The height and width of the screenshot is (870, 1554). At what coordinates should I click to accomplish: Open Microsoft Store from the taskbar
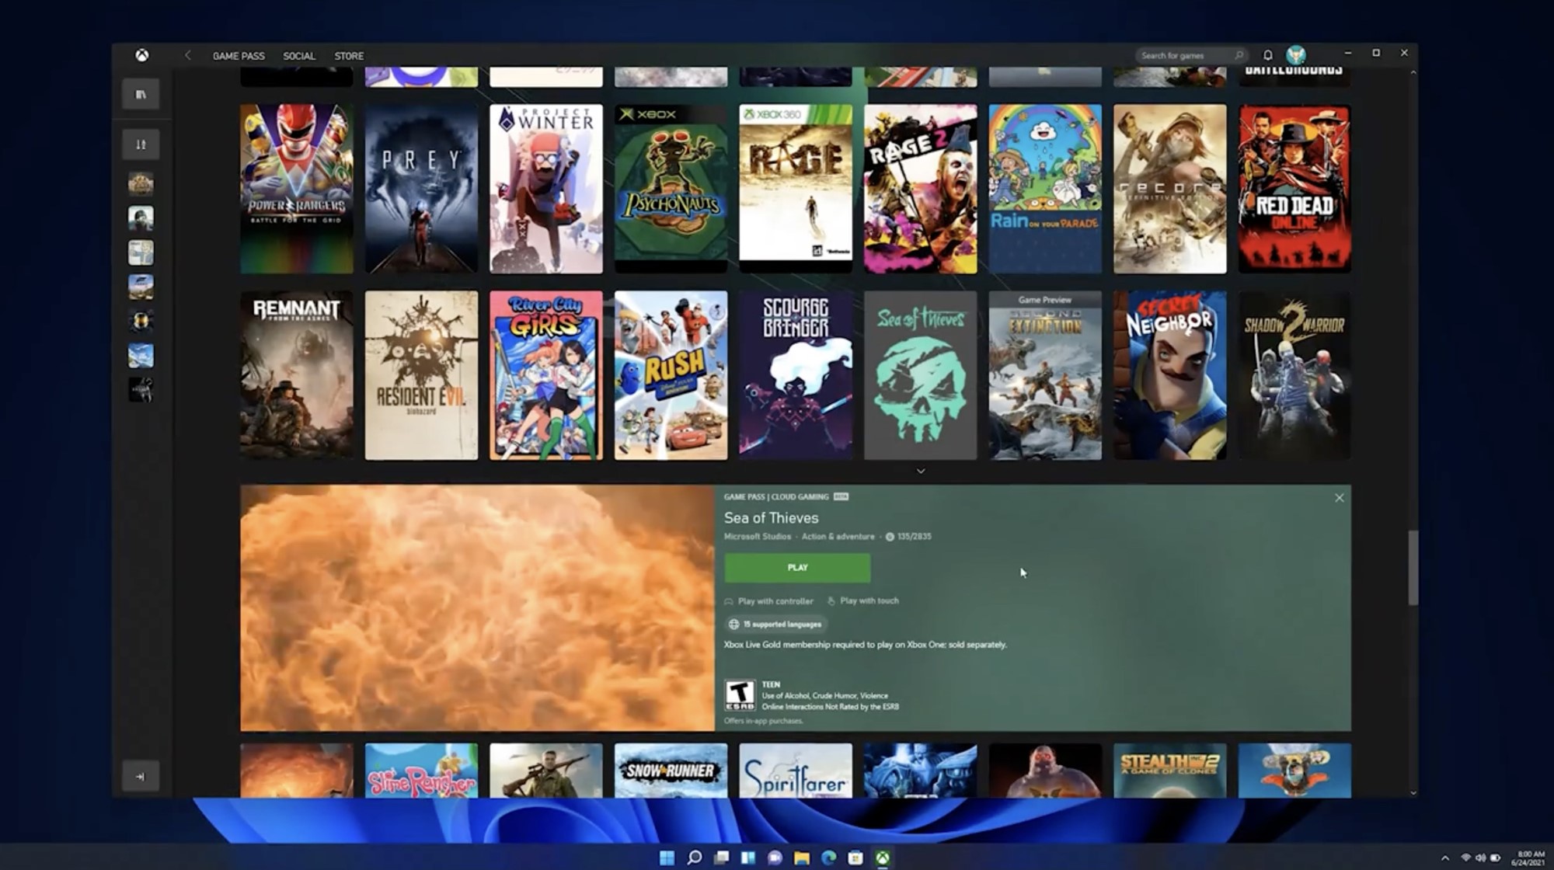[855, 858]
